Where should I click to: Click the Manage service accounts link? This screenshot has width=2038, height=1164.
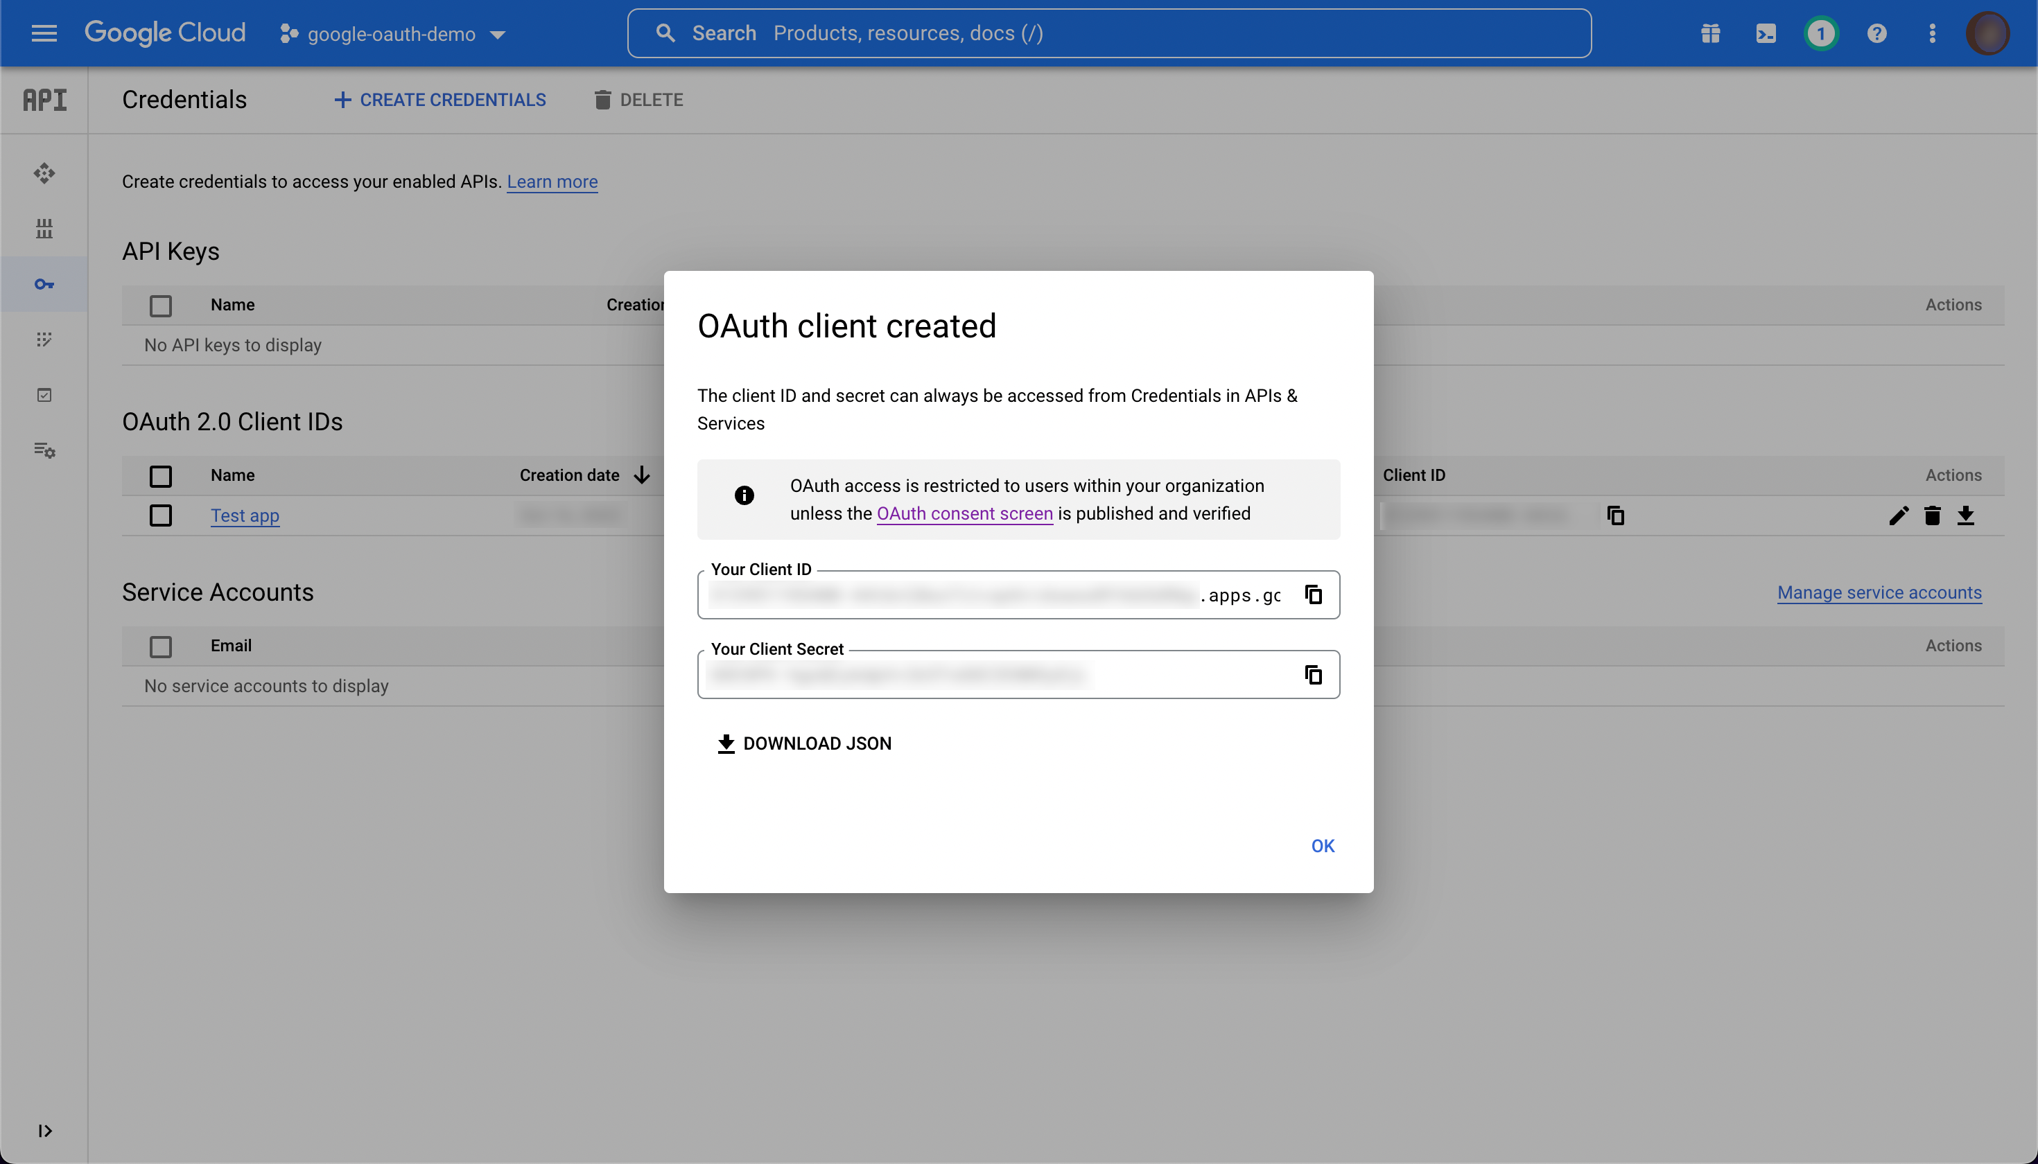click(1879, 592)
